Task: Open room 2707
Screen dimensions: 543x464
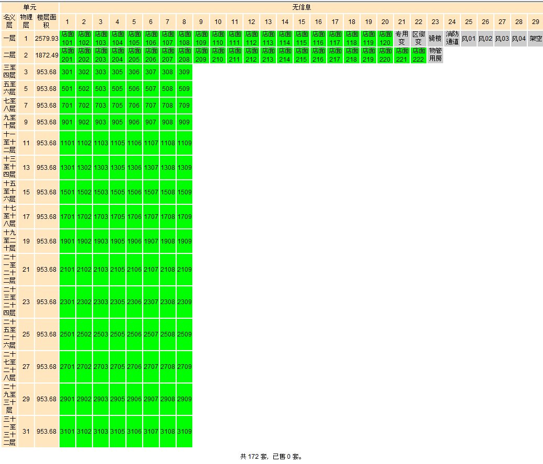Action: [151, 367]
